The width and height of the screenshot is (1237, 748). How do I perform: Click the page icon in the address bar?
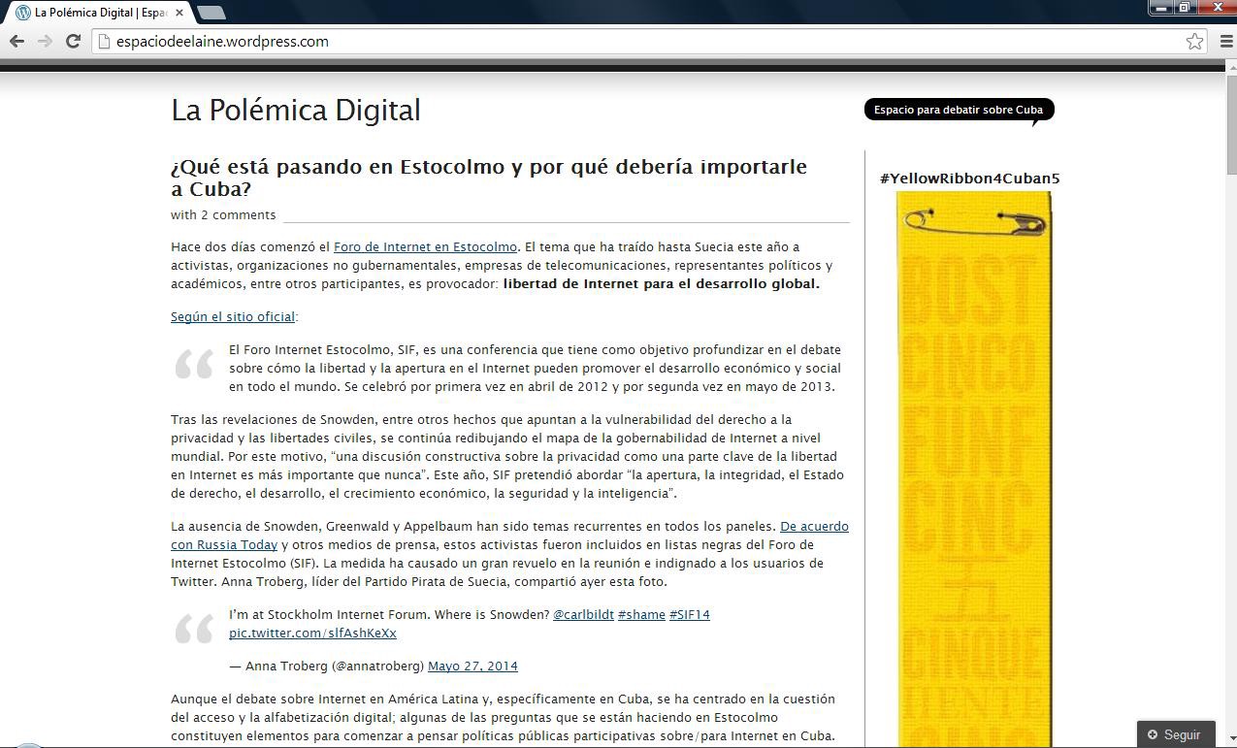tap(105, 41)
